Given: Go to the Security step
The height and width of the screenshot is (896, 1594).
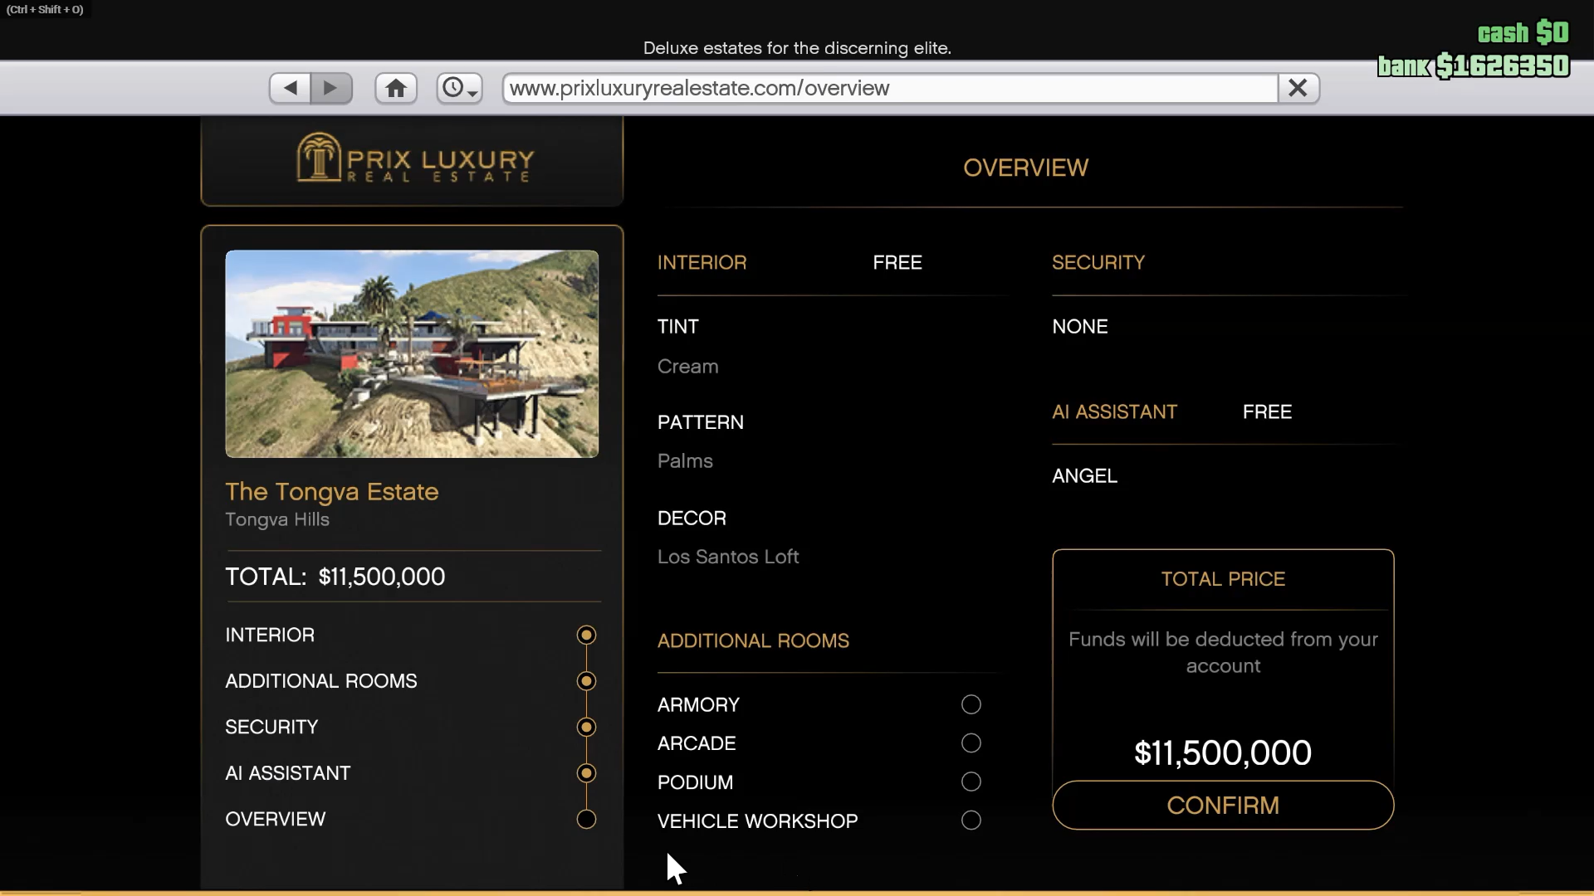Looking at the screenshot, I should click(271, 727).
